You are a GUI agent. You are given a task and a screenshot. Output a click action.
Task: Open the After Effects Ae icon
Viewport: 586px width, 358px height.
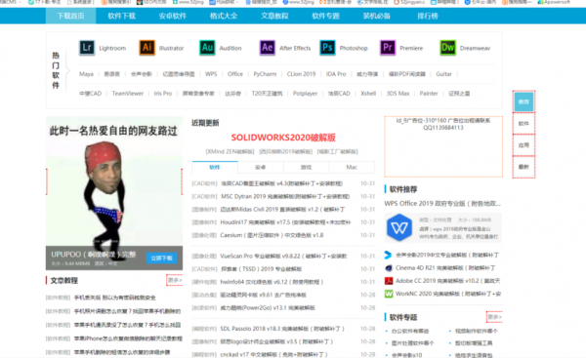coord(268,48)
